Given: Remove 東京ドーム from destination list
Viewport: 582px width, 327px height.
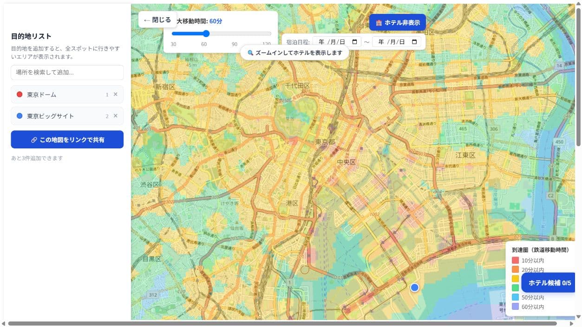Looking at the screenshot, I should pyautogui.click(x=115, y=94).
